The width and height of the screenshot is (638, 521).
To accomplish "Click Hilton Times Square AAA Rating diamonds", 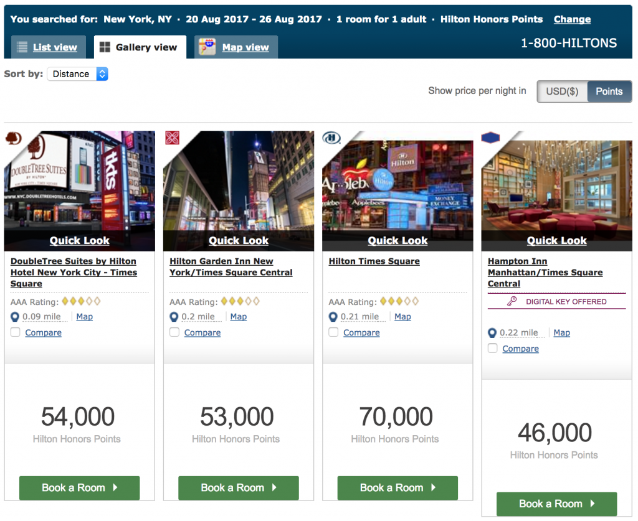I will [399, 301].
